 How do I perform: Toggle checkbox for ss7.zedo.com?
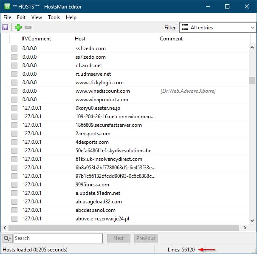pos(14,57)
